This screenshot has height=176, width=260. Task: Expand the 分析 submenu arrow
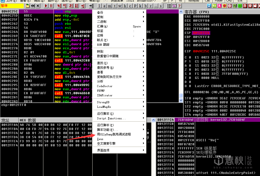click(143, 81)
